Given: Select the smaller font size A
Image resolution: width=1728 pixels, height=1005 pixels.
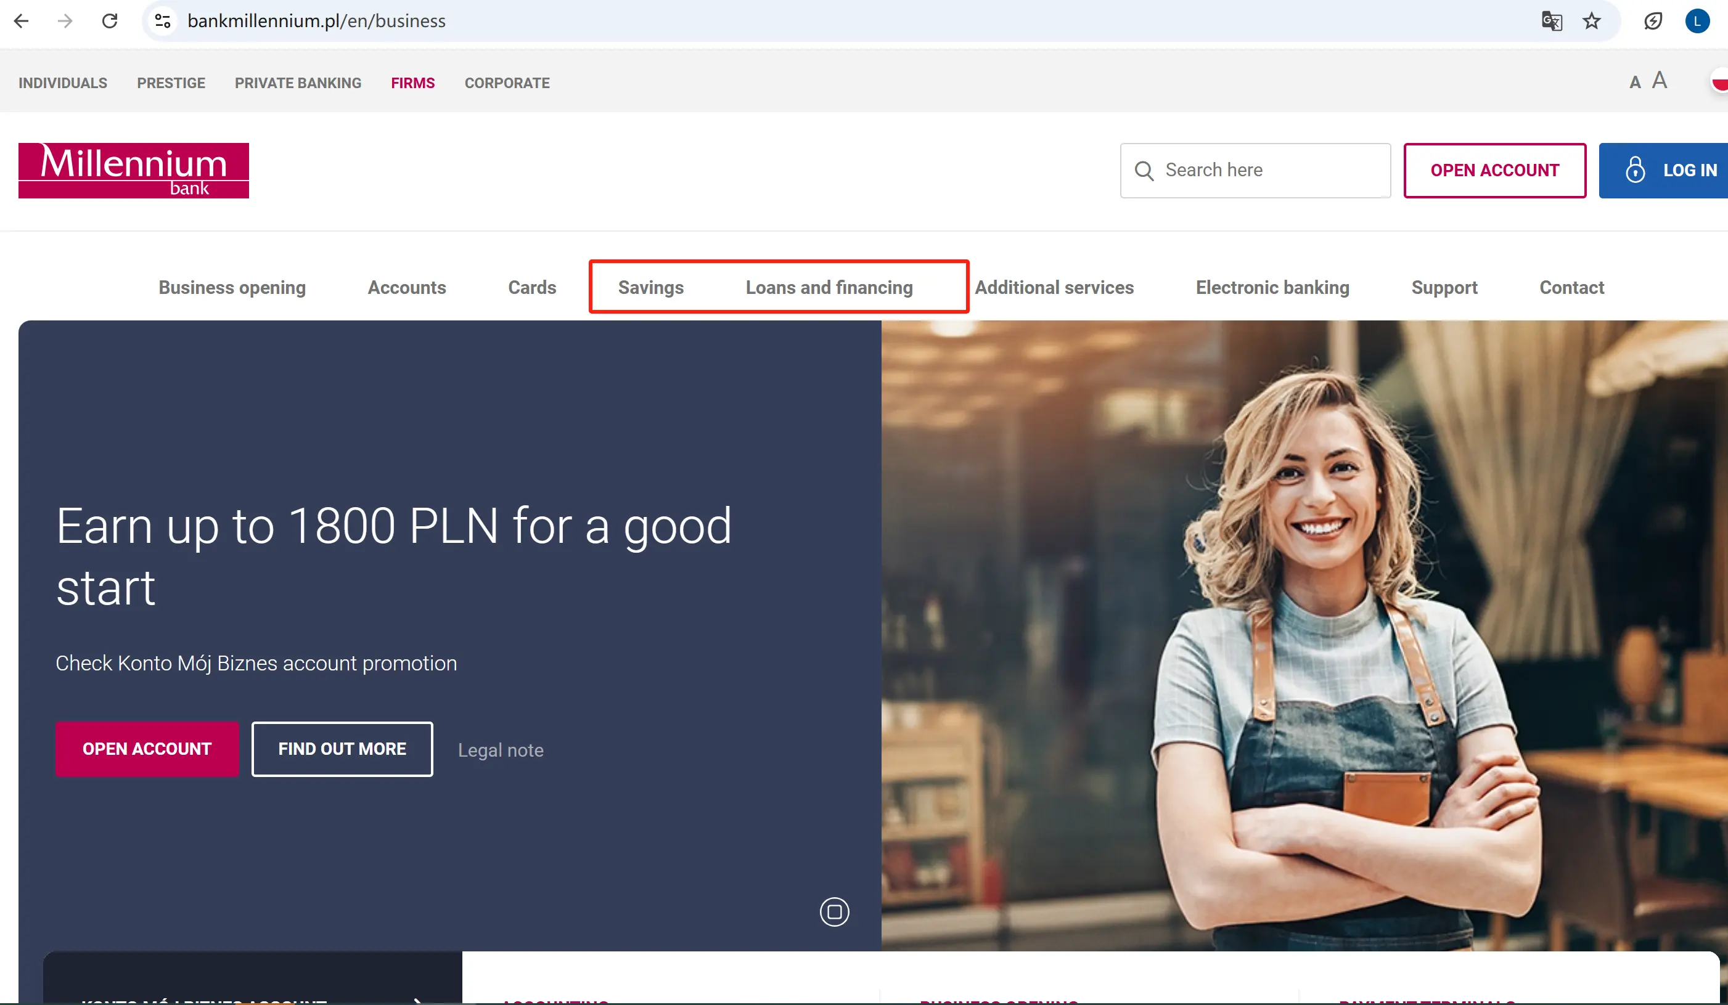Looking at the screenshot, I should (x=1635, y=84).
